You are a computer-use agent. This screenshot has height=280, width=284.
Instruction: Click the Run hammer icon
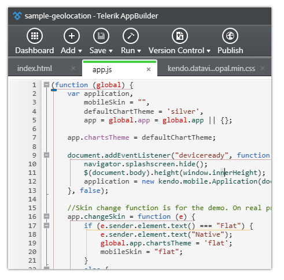(x=131, y=36)
